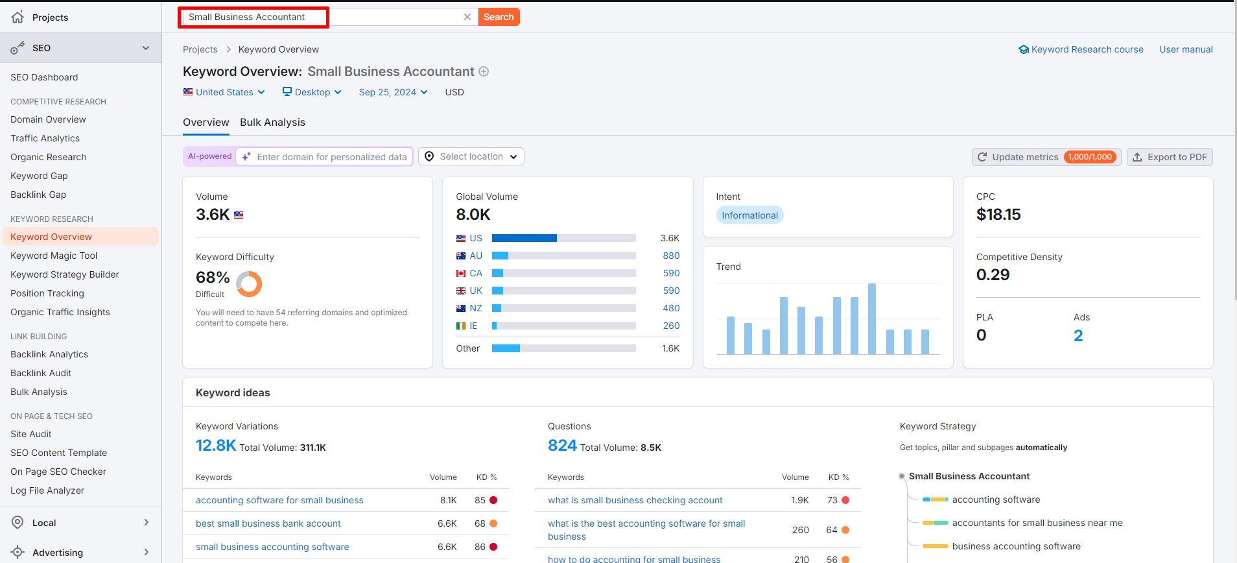Open Position Tracking in sidebar

pos(47,293)
